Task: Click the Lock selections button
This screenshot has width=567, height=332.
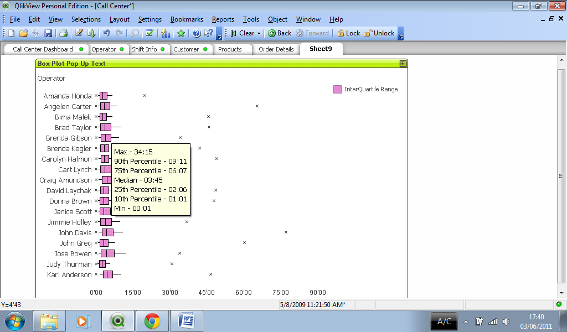Action: 349,33
